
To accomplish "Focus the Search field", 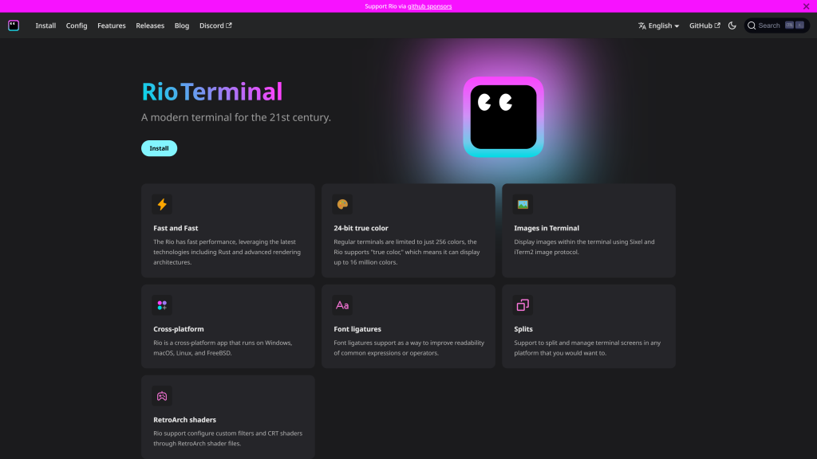I will click(776, 25).
